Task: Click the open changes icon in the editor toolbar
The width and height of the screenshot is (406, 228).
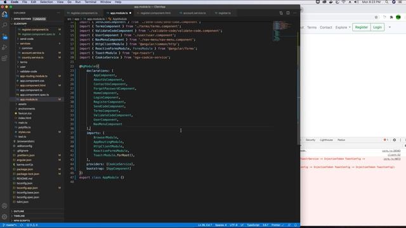Action: click(281, 13)
